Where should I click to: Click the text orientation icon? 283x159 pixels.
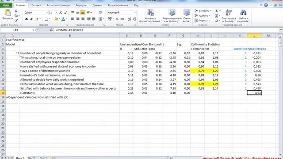point(89,12)
